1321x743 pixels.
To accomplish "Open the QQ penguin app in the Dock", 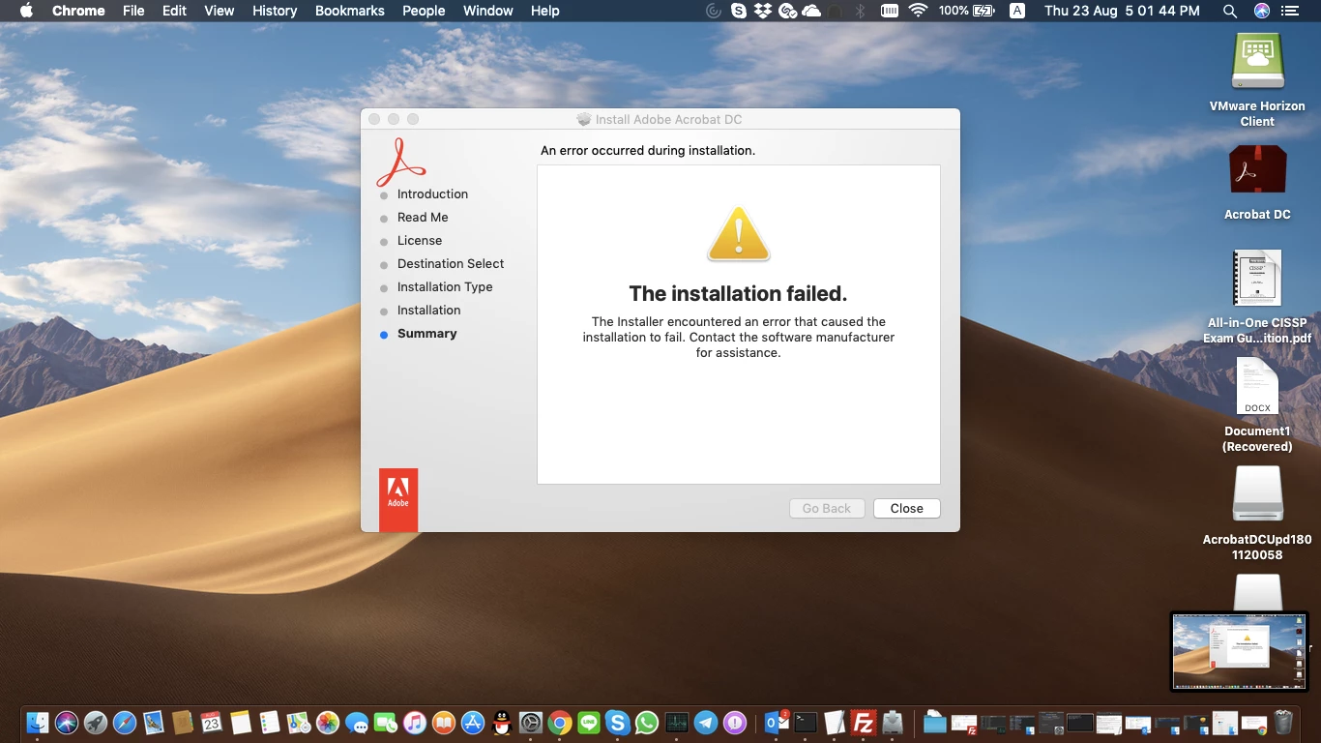I will point(501,722).
